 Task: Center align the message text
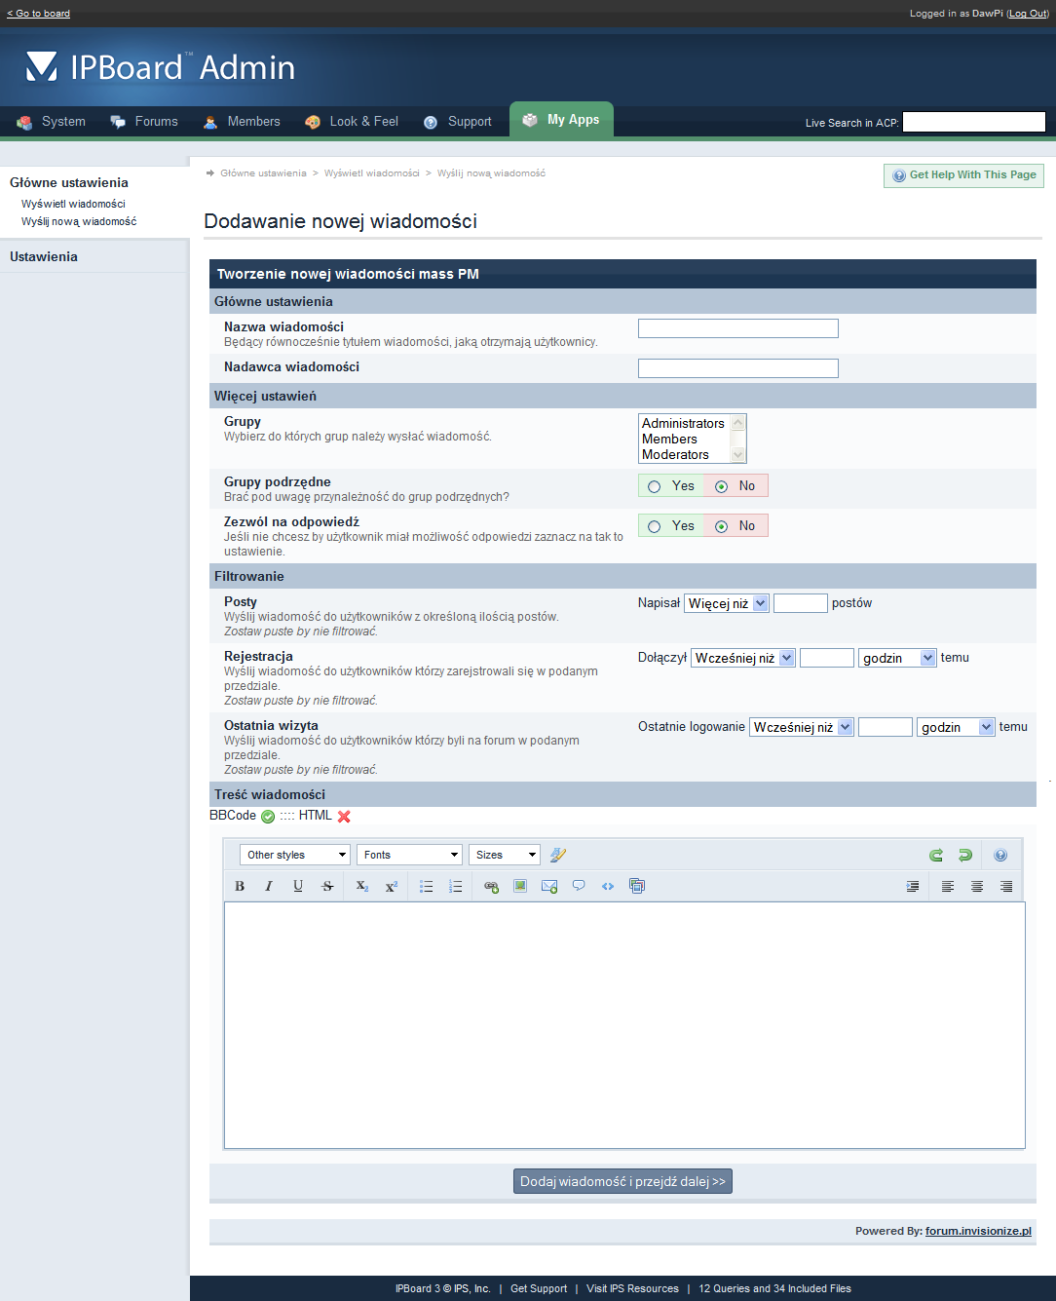(x=976, y=886)
